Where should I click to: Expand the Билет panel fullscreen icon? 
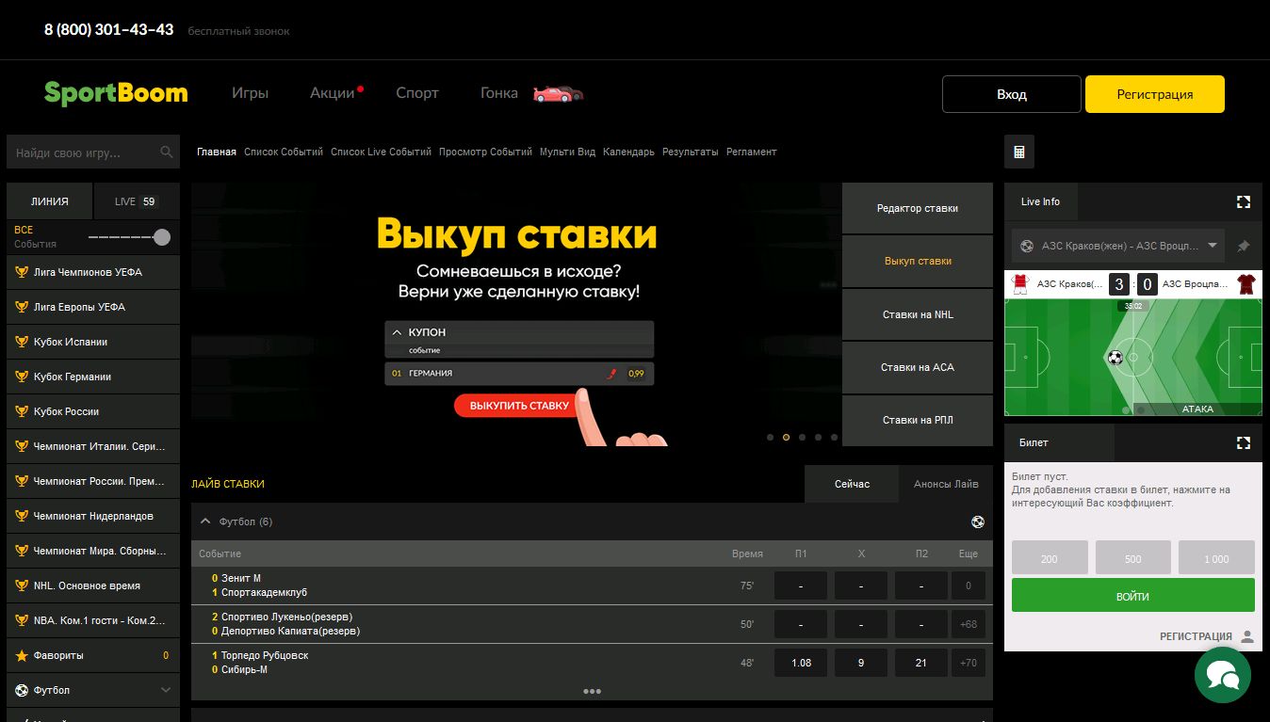(x=1244, y=442)
